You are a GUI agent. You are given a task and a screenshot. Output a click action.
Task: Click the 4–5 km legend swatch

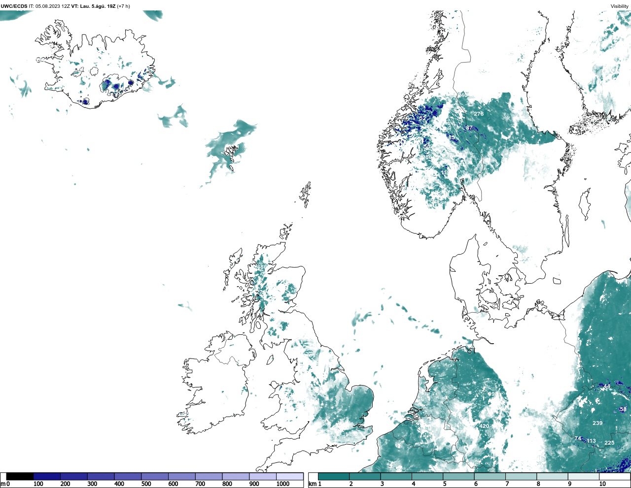(427, 476)
